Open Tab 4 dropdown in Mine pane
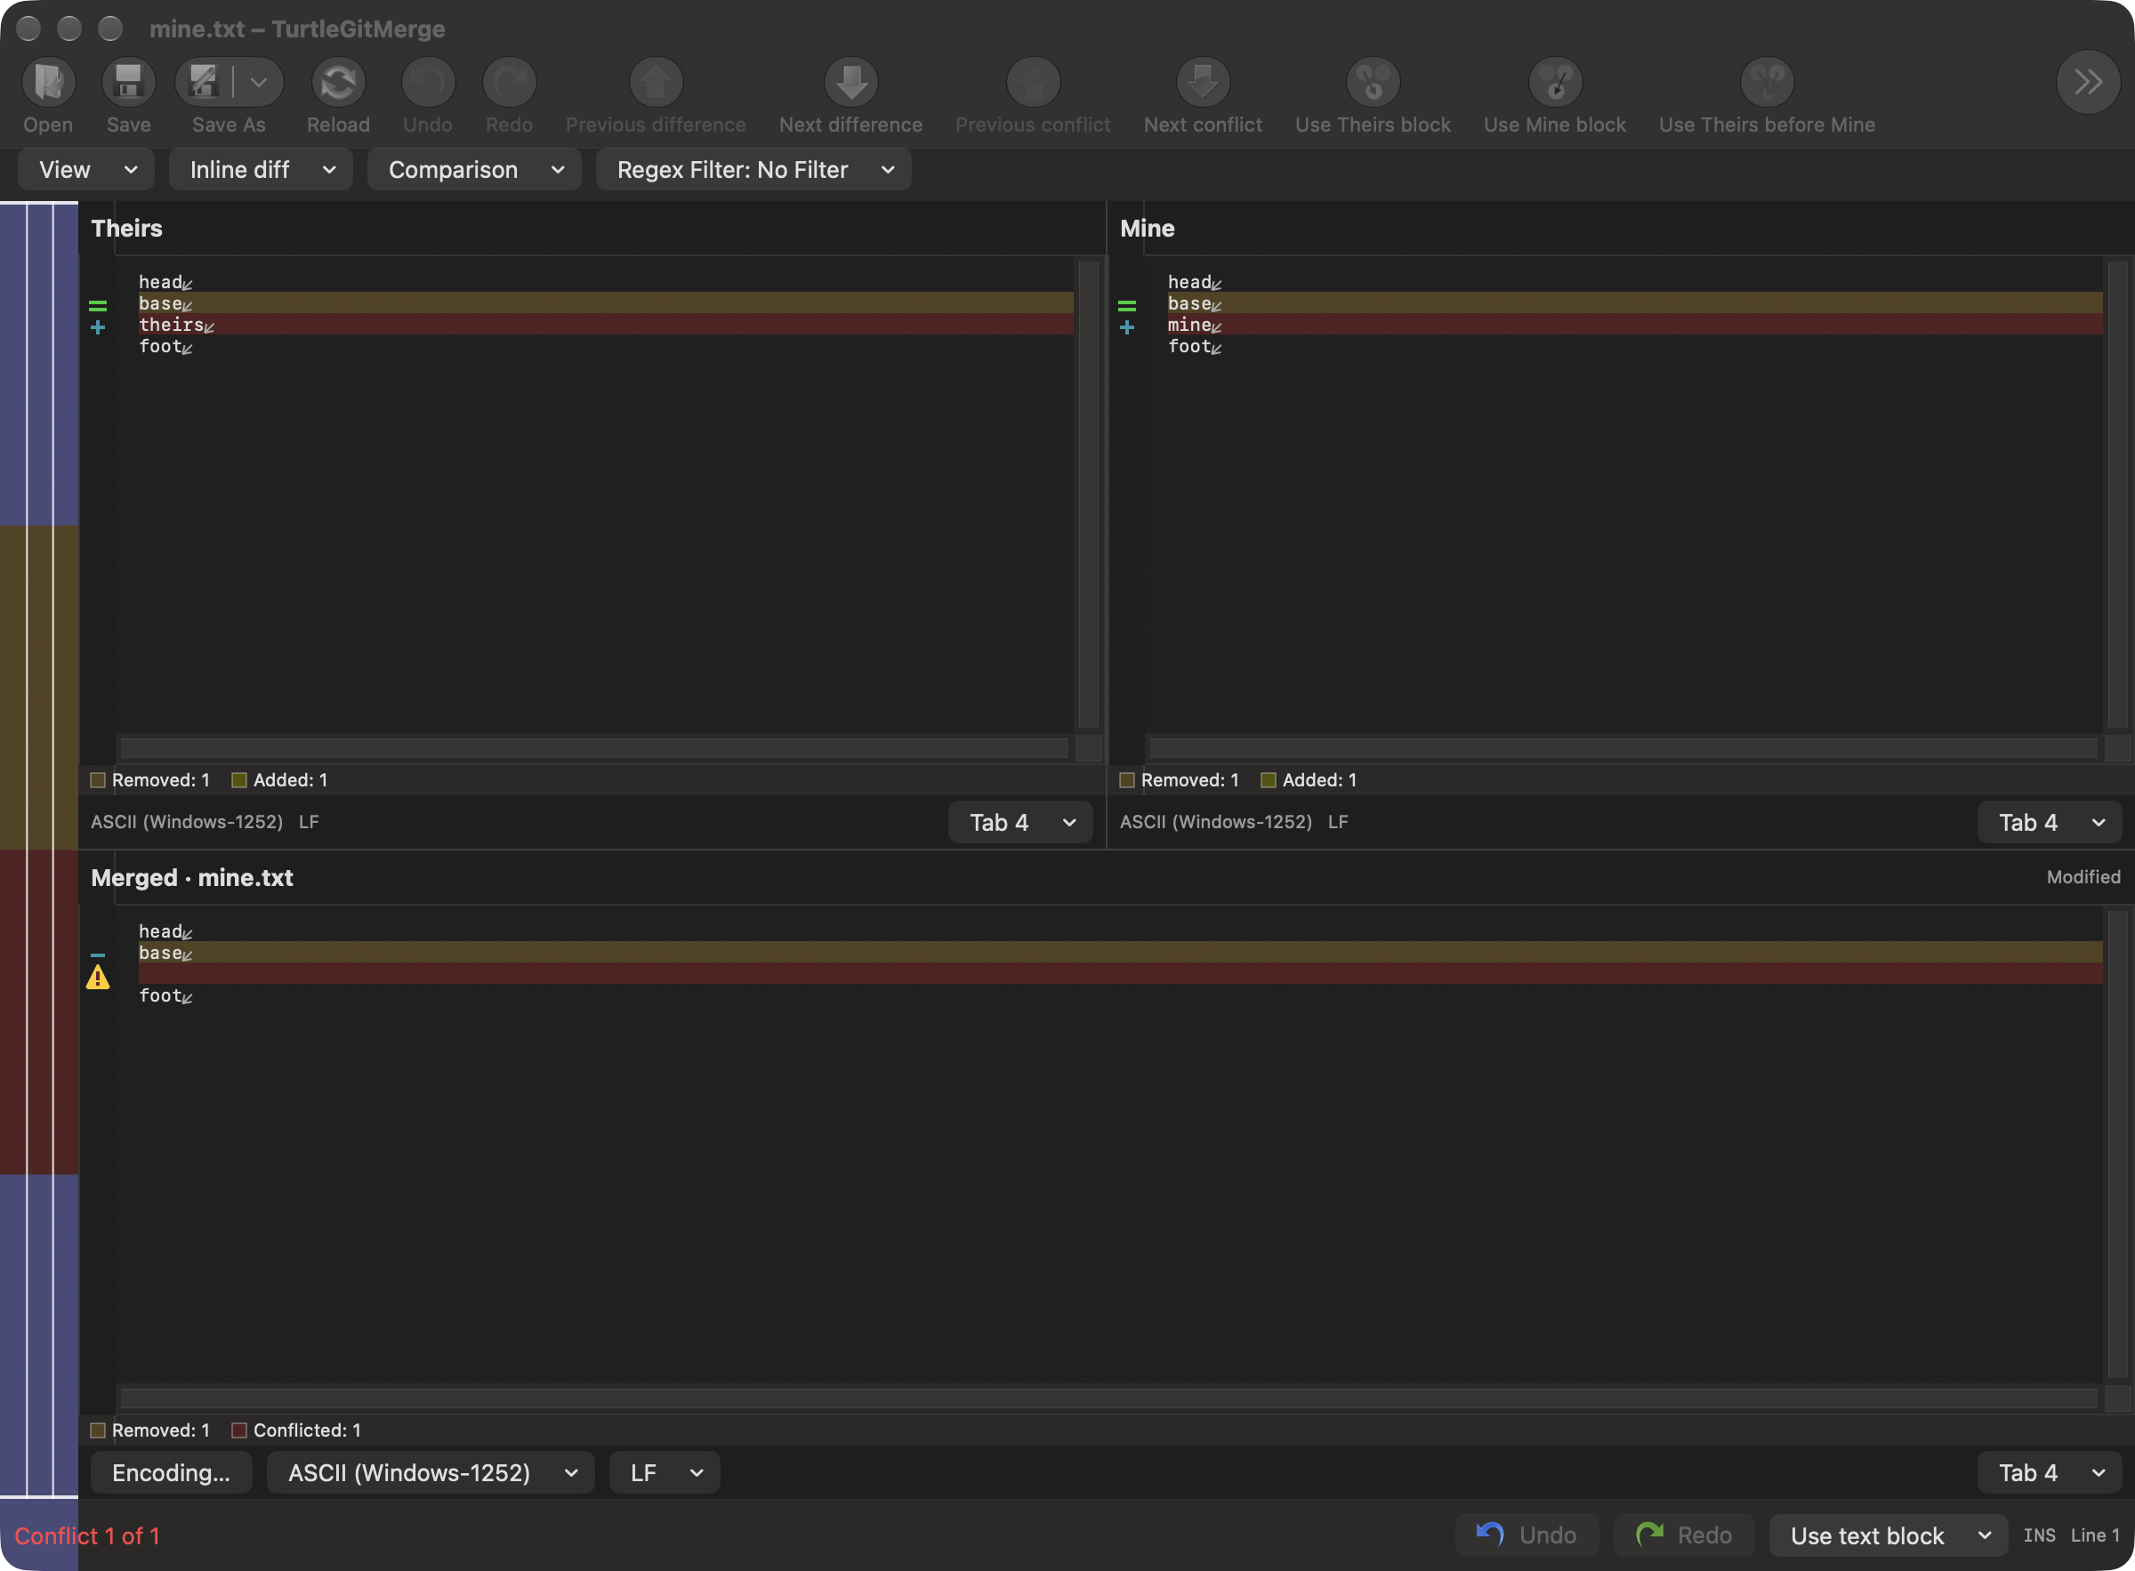Image resolution: width=2135 pixels, height=1571 pixels. coord(2050,823)
